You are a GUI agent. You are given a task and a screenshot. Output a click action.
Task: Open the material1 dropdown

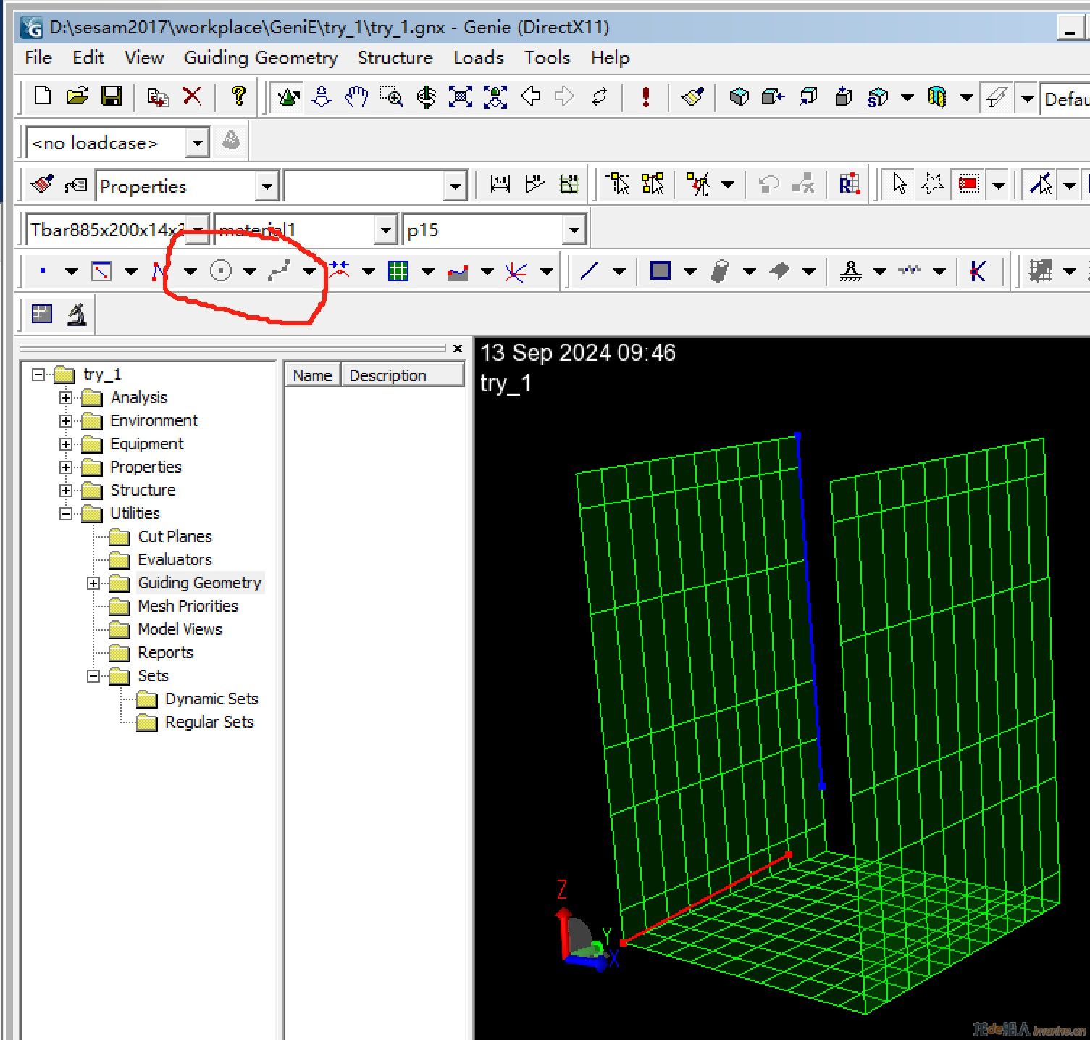tap(386, 230)
